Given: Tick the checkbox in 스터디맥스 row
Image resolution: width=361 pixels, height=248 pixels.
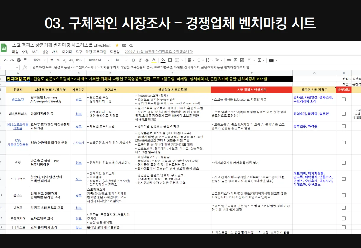Looking at the screenshot, I should 344,179.
